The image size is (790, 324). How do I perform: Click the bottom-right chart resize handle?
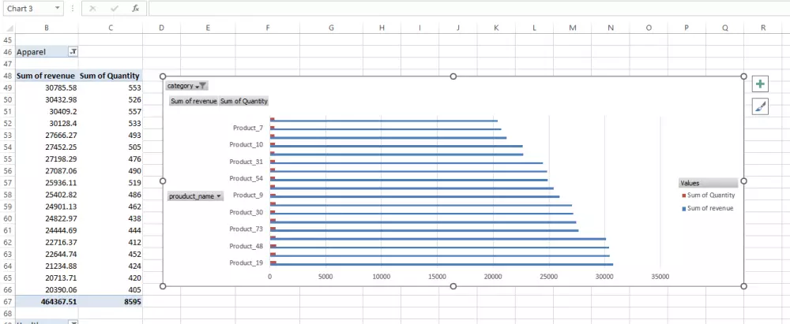(743, 285)
